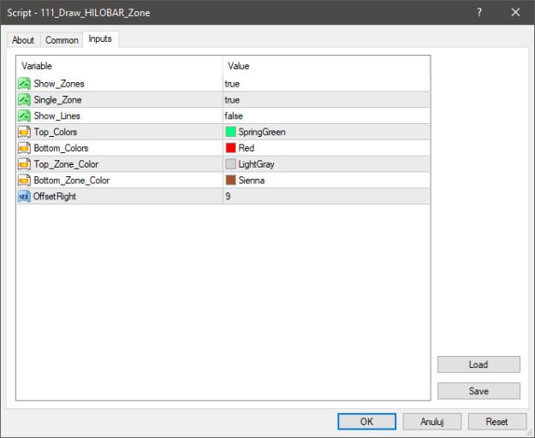Image resolution: width=535 pixels, height=438 pixels.
Task: Close the script dialog window
Action: pyautogui.click(x=515, y=12)
